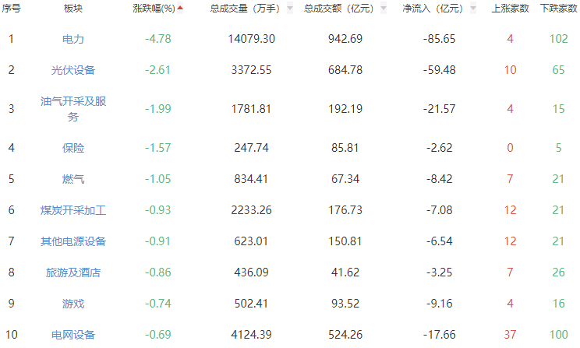The width and height of the screenshot is (580, 348).
Task: Select the 燃气 sector link
Action: pos(73,179)
